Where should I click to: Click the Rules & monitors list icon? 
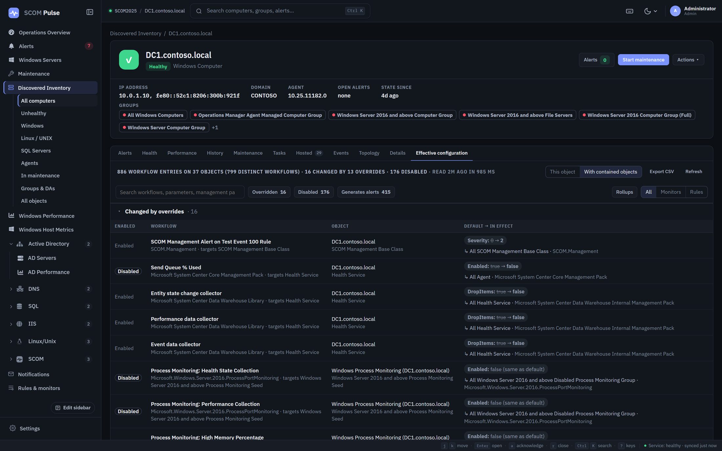coord(11,388)
